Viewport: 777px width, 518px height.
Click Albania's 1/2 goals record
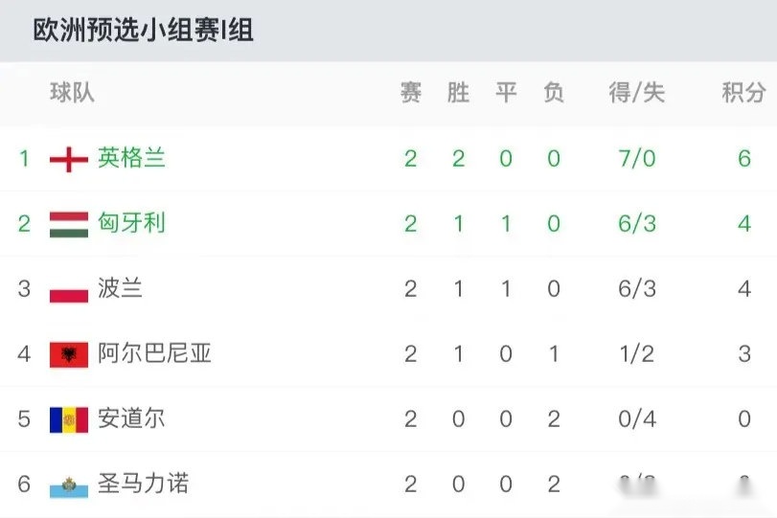pos(636,353)
